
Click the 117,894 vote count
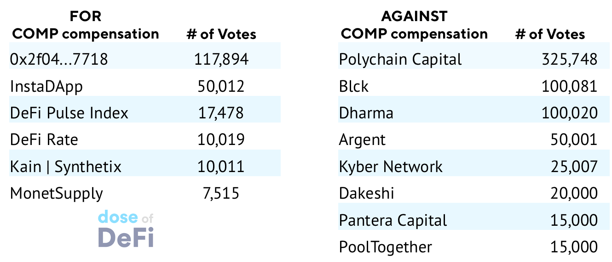221,59
